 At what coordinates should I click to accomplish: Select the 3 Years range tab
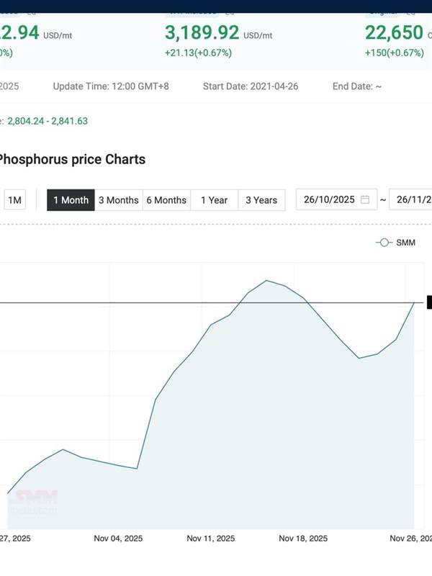click(x=261, y=200)
